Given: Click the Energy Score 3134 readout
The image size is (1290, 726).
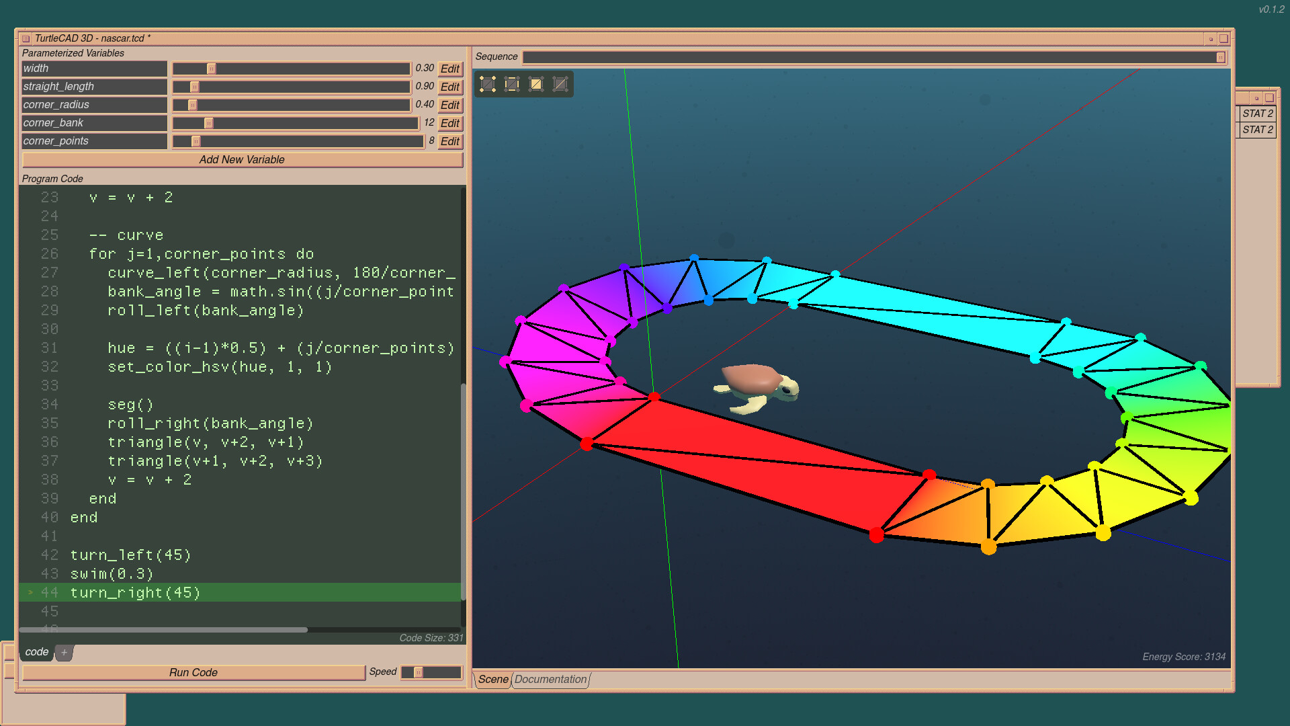Looking at the screenshot, I should [x=1184, y=657].
